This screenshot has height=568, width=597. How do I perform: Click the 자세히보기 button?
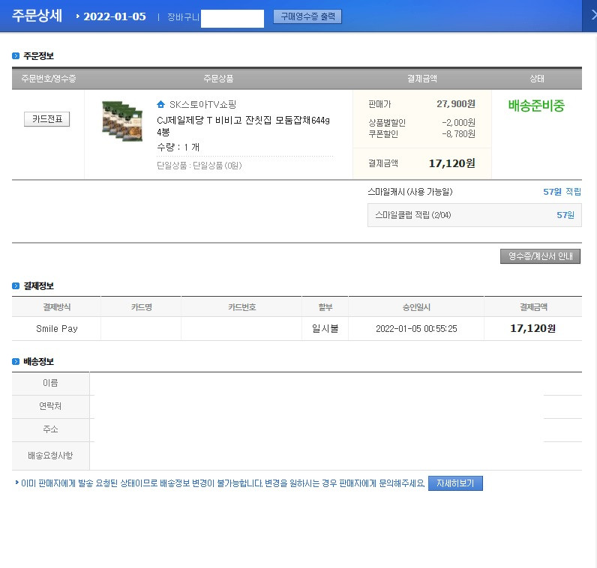coord(455,483)
